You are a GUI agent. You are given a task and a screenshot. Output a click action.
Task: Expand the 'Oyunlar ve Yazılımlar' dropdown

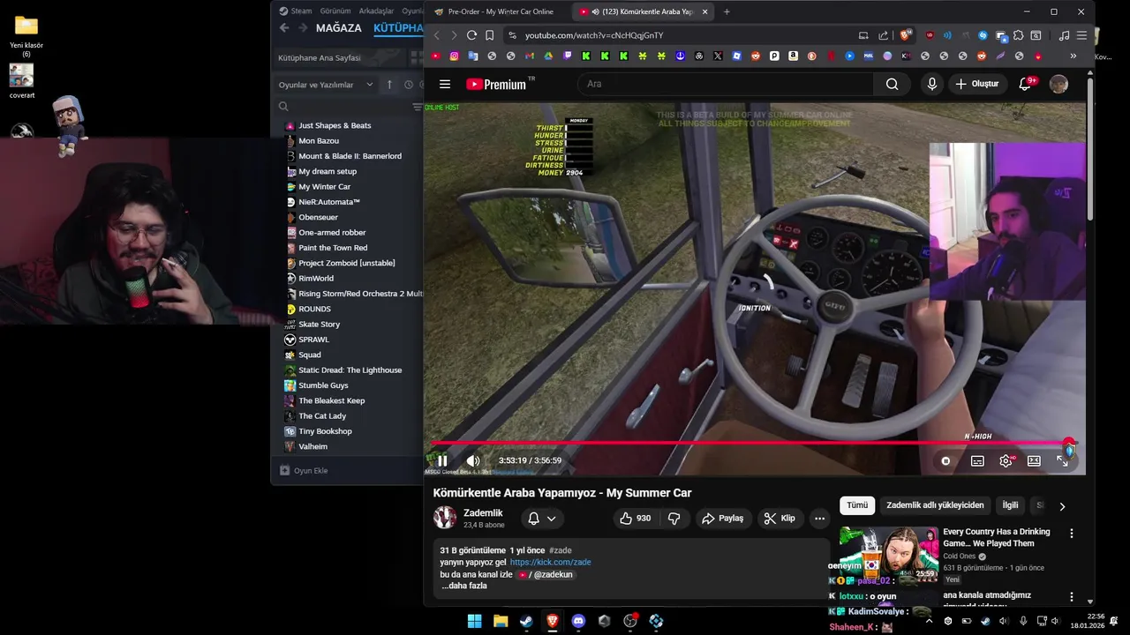327,85
